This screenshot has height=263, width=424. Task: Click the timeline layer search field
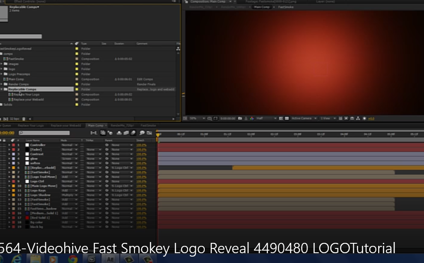[x=45, y=133]
